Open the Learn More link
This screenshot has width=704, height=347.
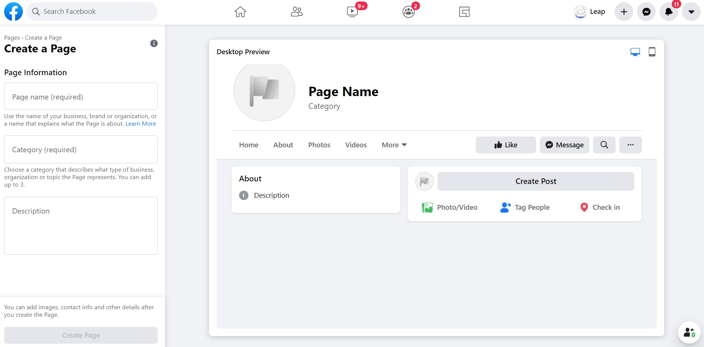tap(141, 123)
